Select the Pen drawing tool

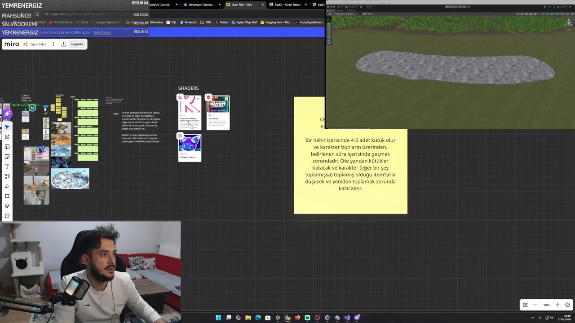[x=7, y=186]
